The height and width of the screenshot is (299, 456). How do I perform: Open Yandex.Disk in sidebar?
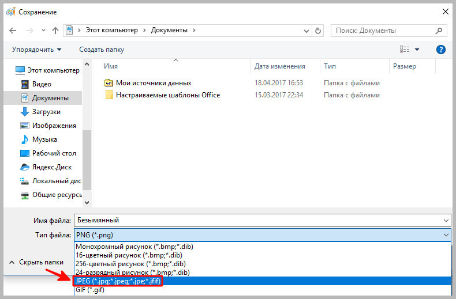pyautogui.click(x=51, y=167)
